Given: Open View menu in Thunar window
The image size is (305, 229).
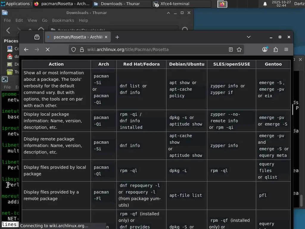Looking at the screenshot, I should 32,21.
